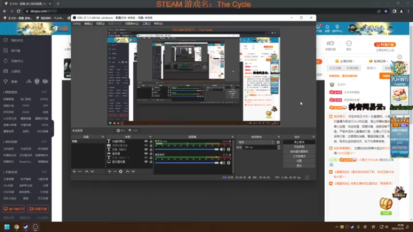
Task: Toggle lock on 显示器采集 source
Action: (151, 162)
